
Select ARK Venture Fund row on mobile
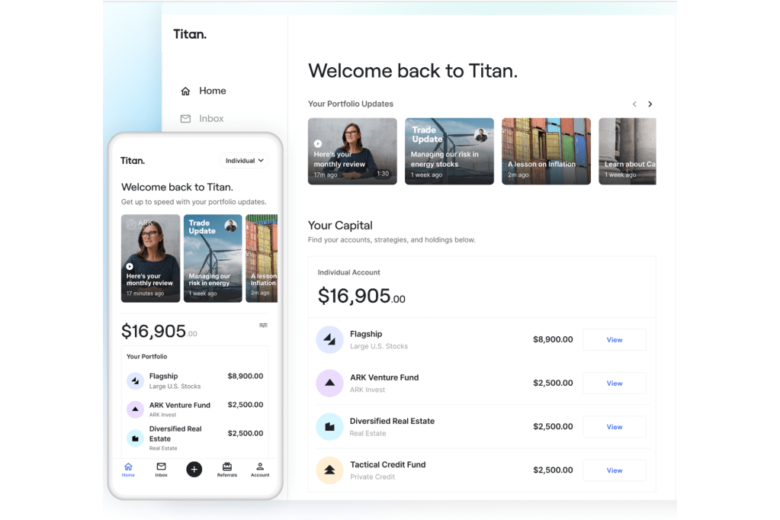[x=195, y=409]
